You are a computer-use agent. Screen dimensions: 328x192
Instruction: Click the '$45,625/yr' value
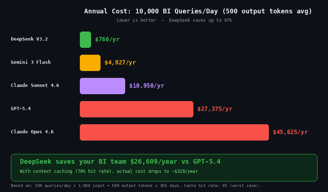(x=290, y=132)
